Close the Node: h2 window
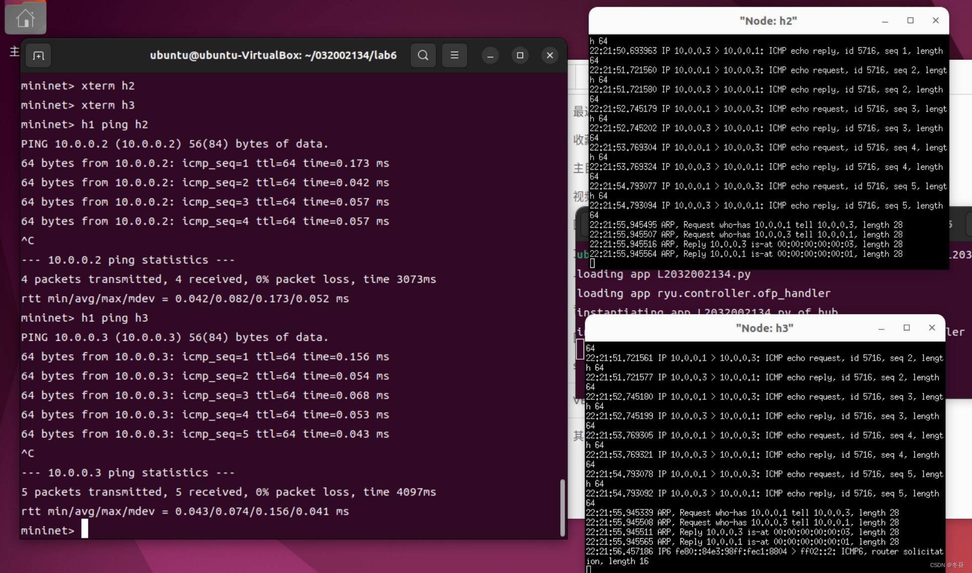The image size is (972, 573). click(x=935, y=20)
